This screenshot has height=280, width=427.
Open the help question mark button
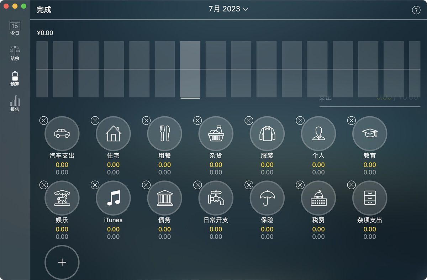pos(416,10)
